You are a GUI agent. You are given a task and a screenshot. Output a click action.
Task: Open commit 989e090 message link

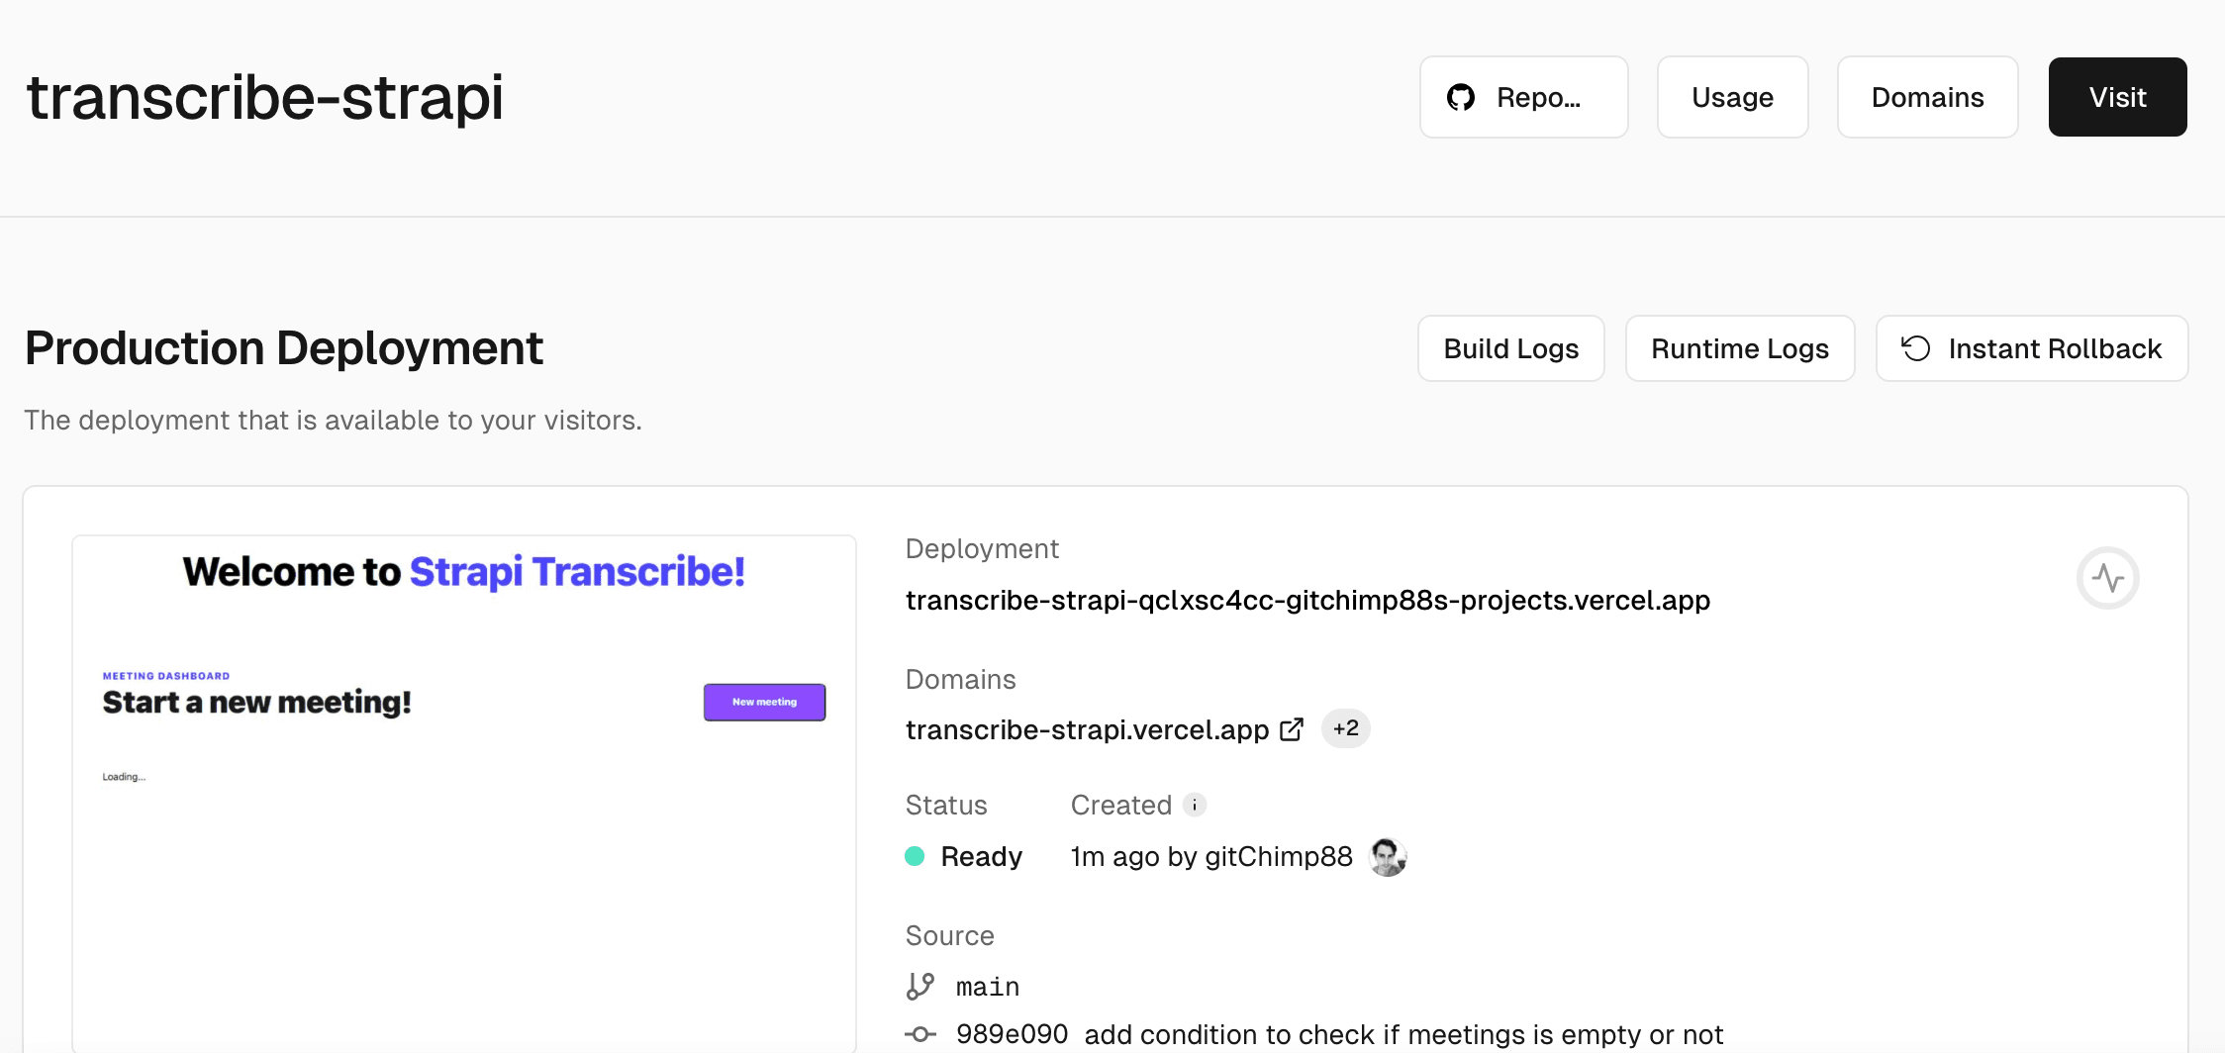pos(1403,1034)
